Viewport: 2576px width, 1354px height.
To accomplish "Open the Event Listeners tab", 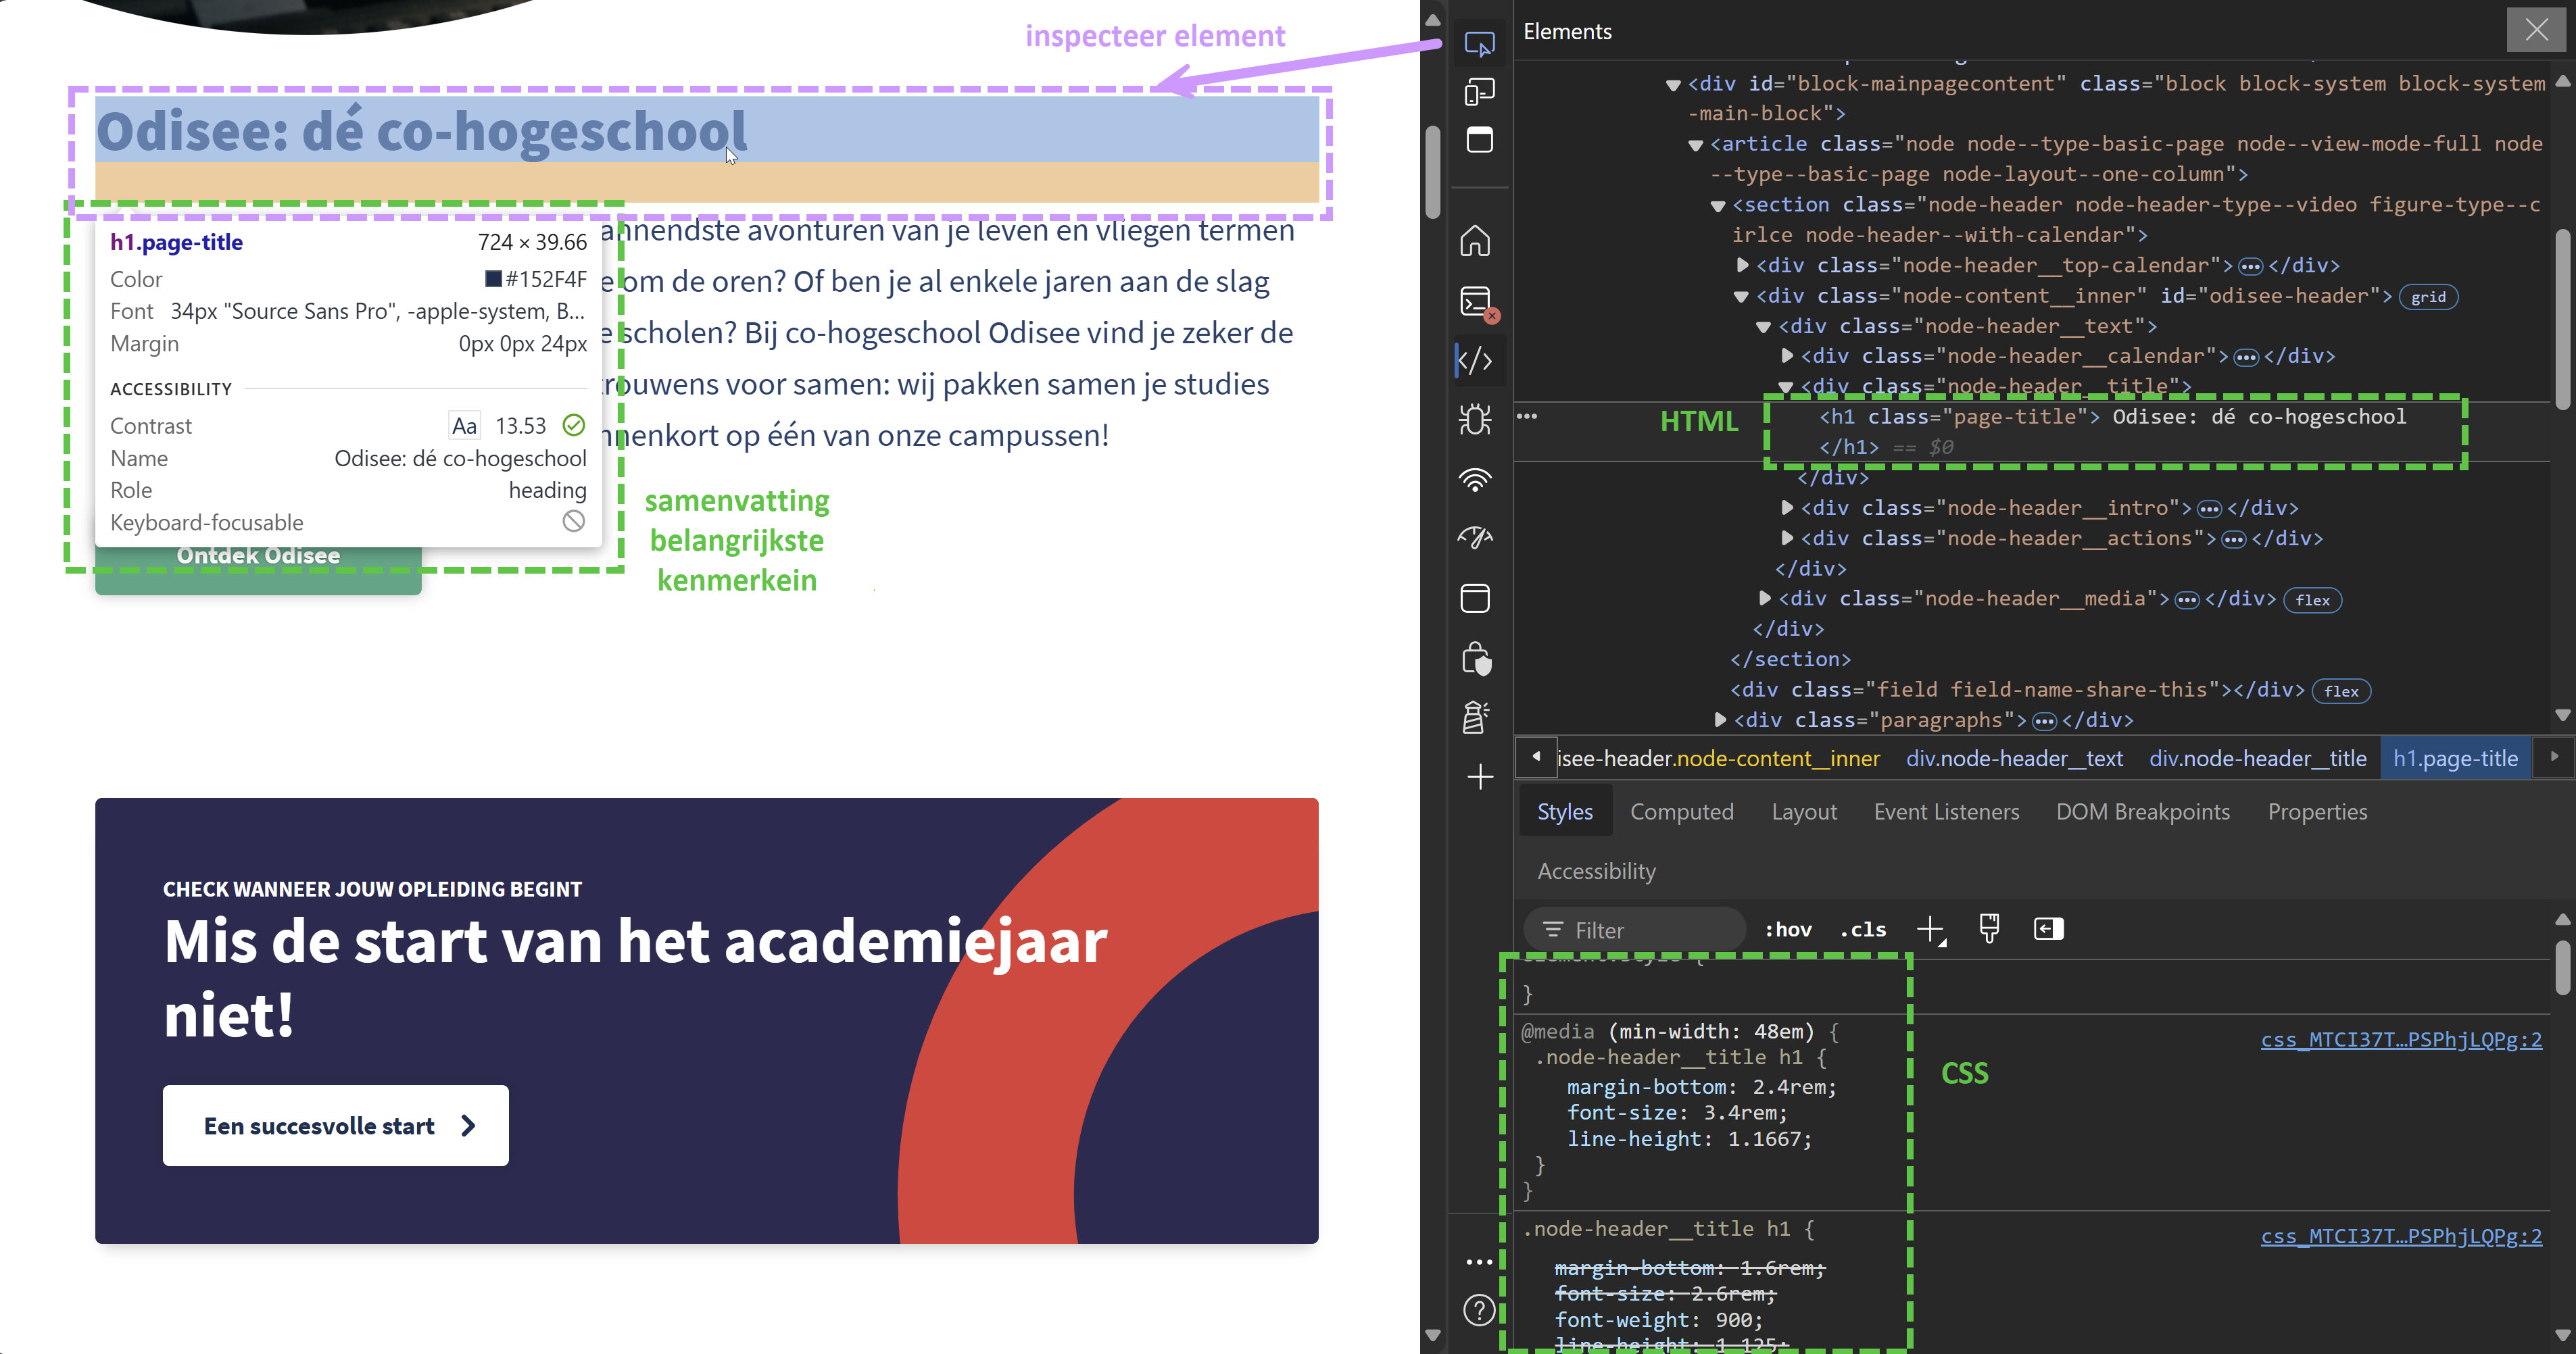I will pyautogui.click(x=1946, y=811).
